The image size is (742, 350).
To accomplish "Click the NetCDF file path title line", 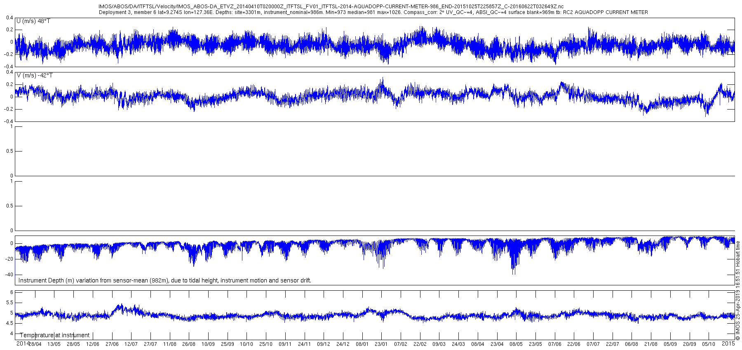I will point(331,7).
